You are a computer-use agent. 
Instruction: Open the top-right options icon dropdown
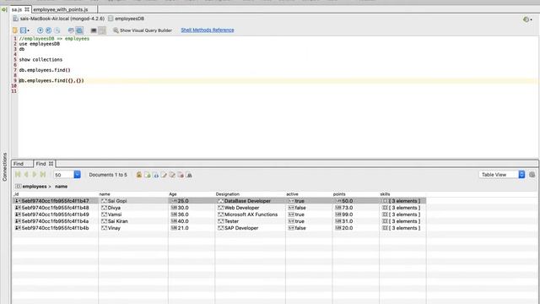click(527, 19)
